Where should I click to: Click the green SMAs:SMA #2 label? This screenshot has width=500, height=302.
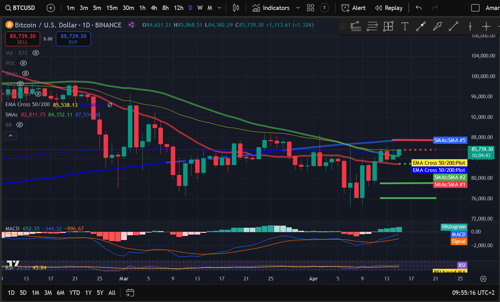450,177
